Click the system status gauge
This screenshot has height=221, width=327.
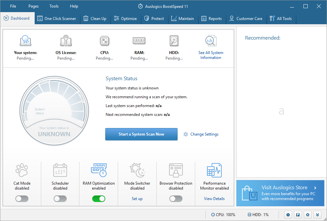coord(54,111)
